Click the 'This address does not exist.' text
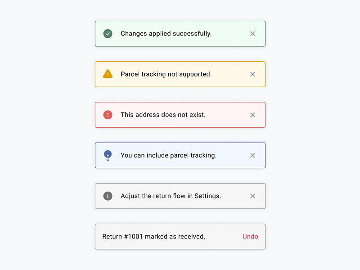This screenshot has height=270, width=360. [163, 115]
